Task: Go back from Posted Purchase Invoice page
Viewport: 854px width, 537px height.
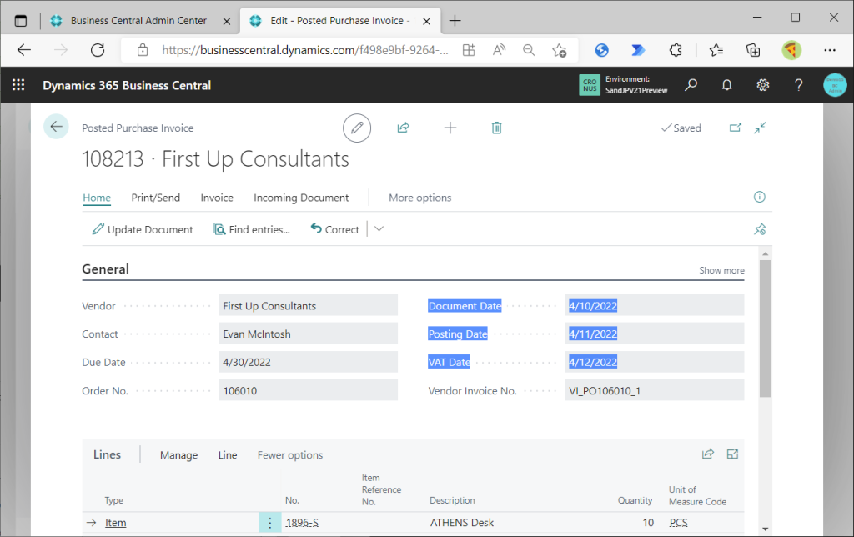Action: (56, 127)
